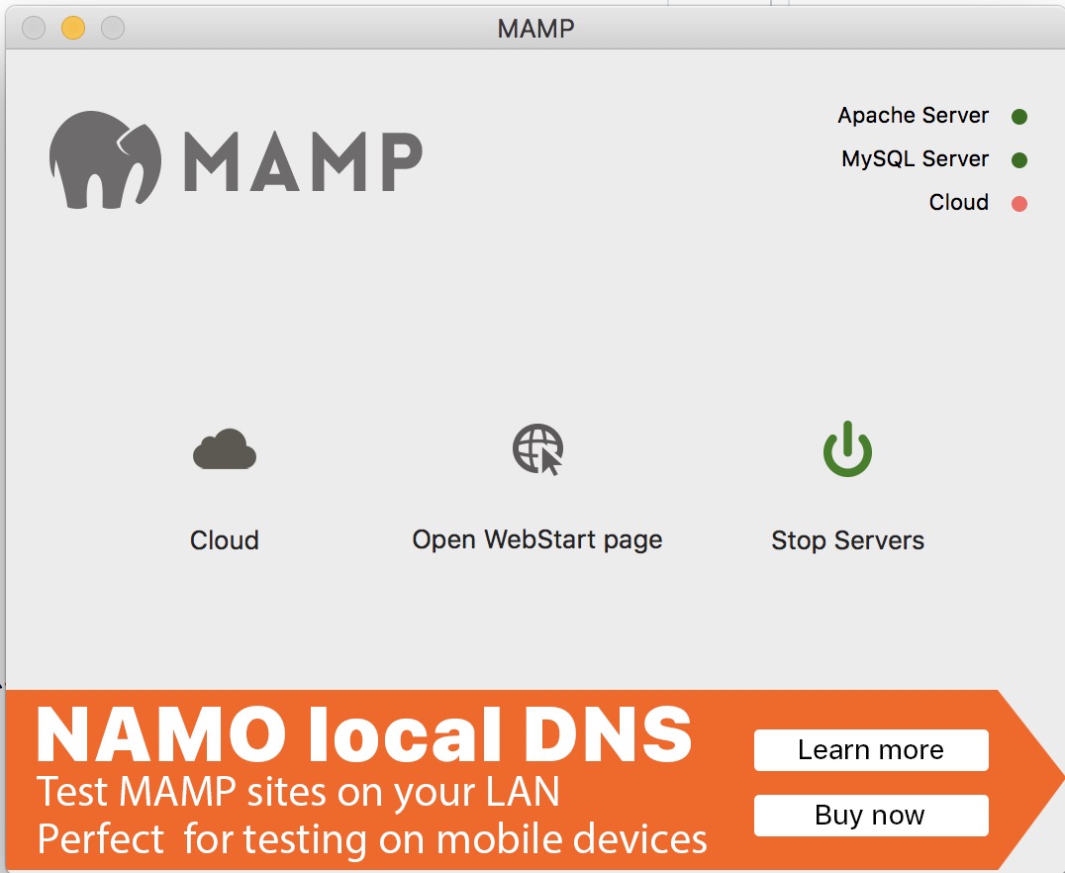Click the red Cloud status indicator
The image size is (1065, 873).
1019,204
